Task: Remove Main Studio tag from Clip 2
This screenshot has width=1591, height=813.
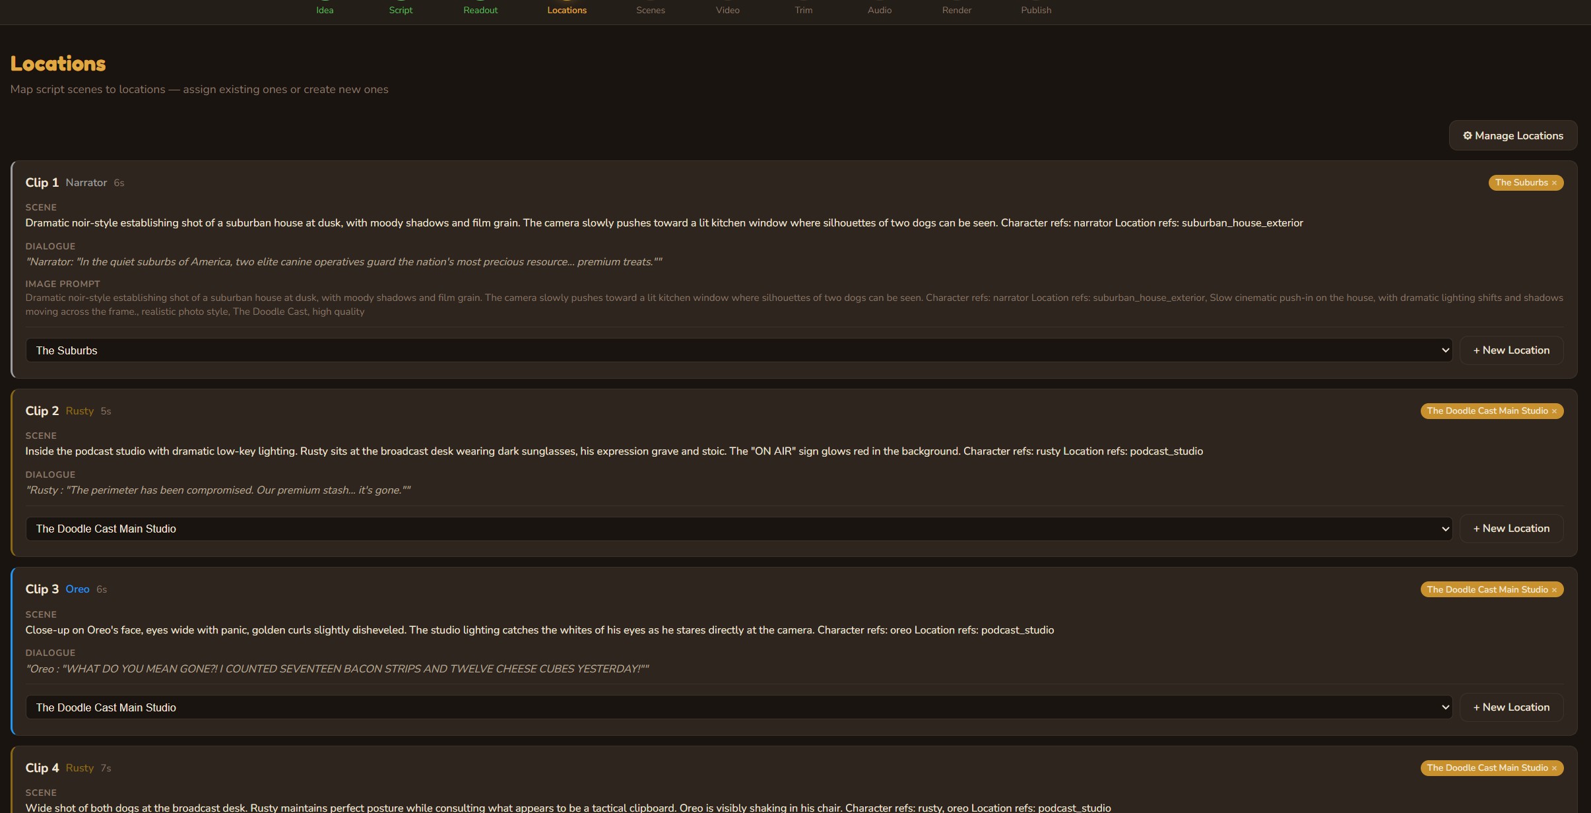Action: (1554, 411)
